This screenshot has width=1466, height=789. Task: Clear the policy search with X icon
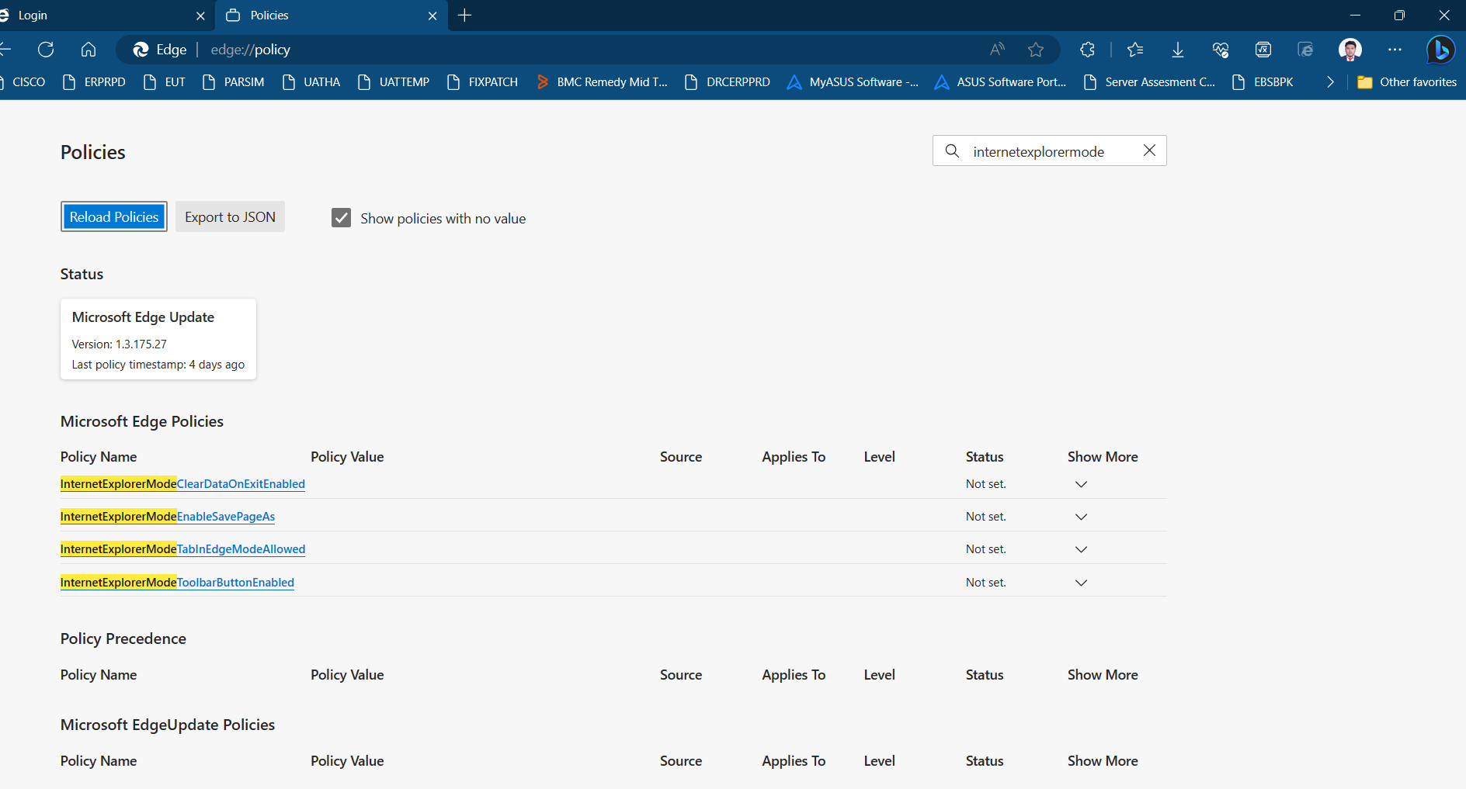(1149, 151)
